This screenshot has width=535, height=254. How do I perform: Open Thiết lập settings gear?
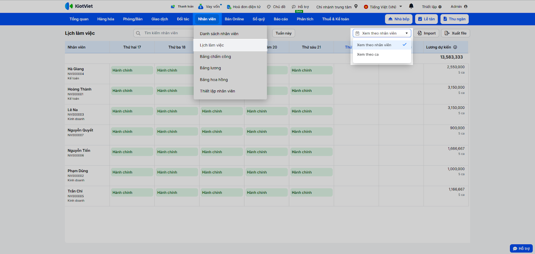(x=432, y=7)
